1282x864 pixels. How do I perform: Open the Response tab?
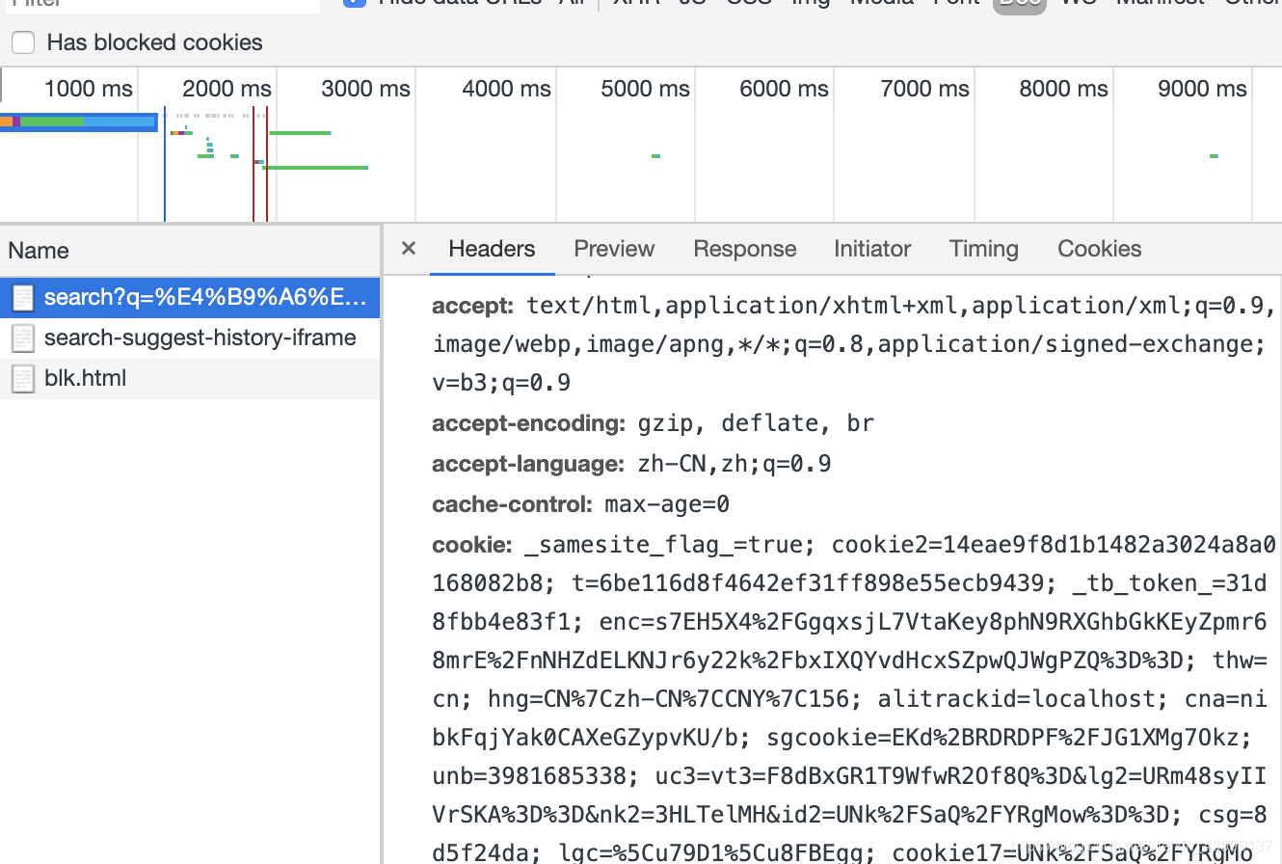(x=745, y=249)
